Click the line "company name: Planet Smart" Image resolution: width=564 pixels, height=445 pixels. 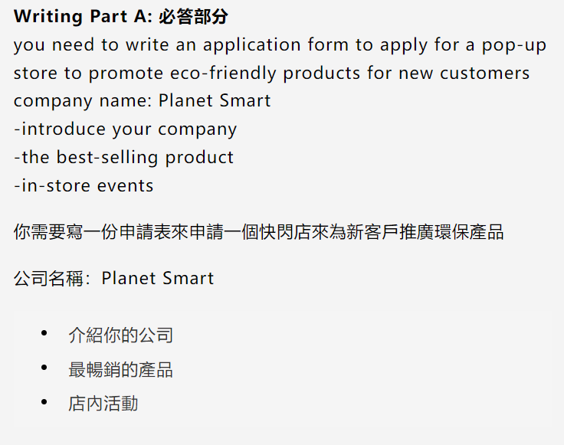[142, 101]
